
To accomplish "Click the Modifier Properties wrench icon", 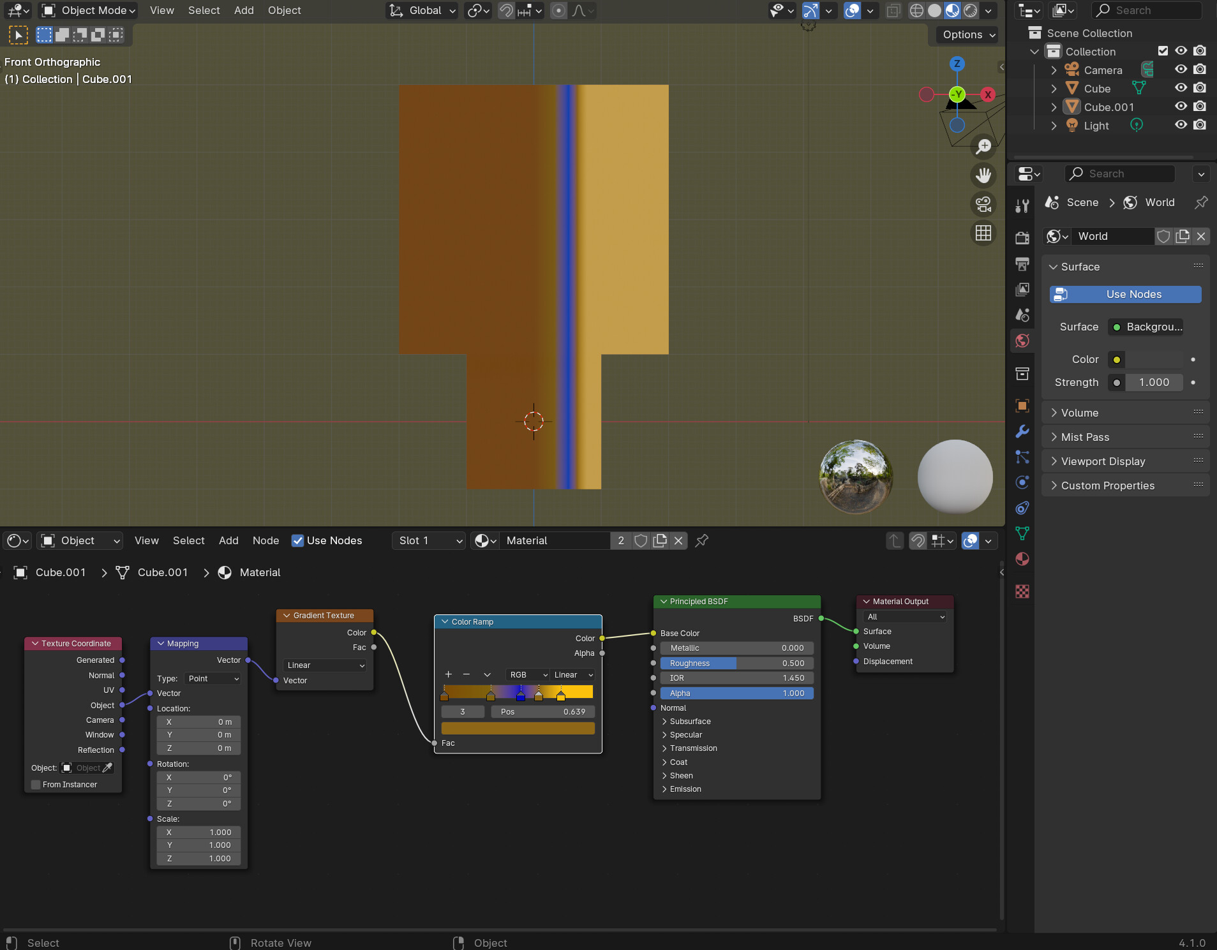I will pos(1022,431).
